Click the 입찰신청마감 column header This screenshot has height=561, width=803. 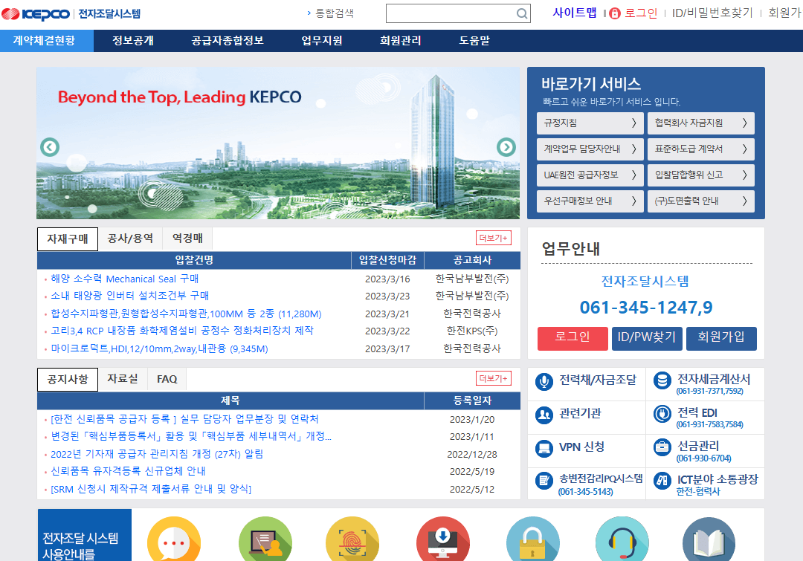point(387,260)
